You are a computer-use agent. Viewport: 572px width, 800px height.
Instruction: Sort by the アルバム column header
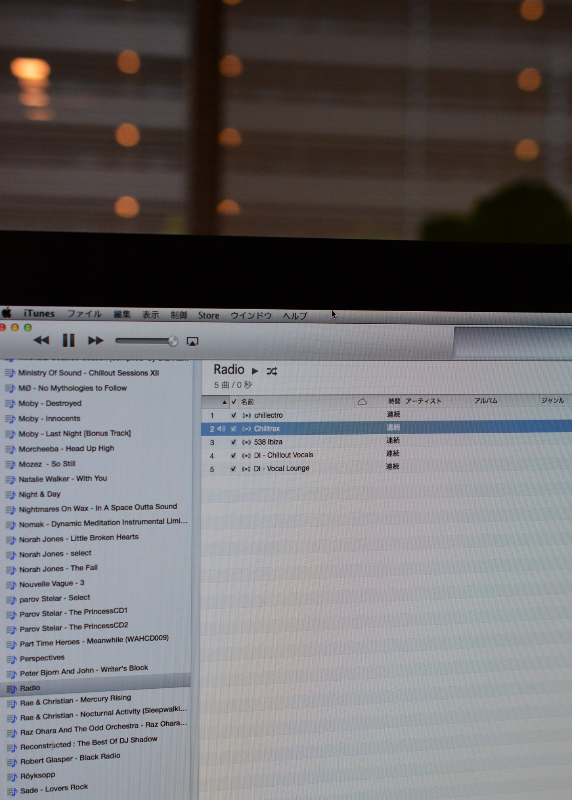(x=486, y=400)
